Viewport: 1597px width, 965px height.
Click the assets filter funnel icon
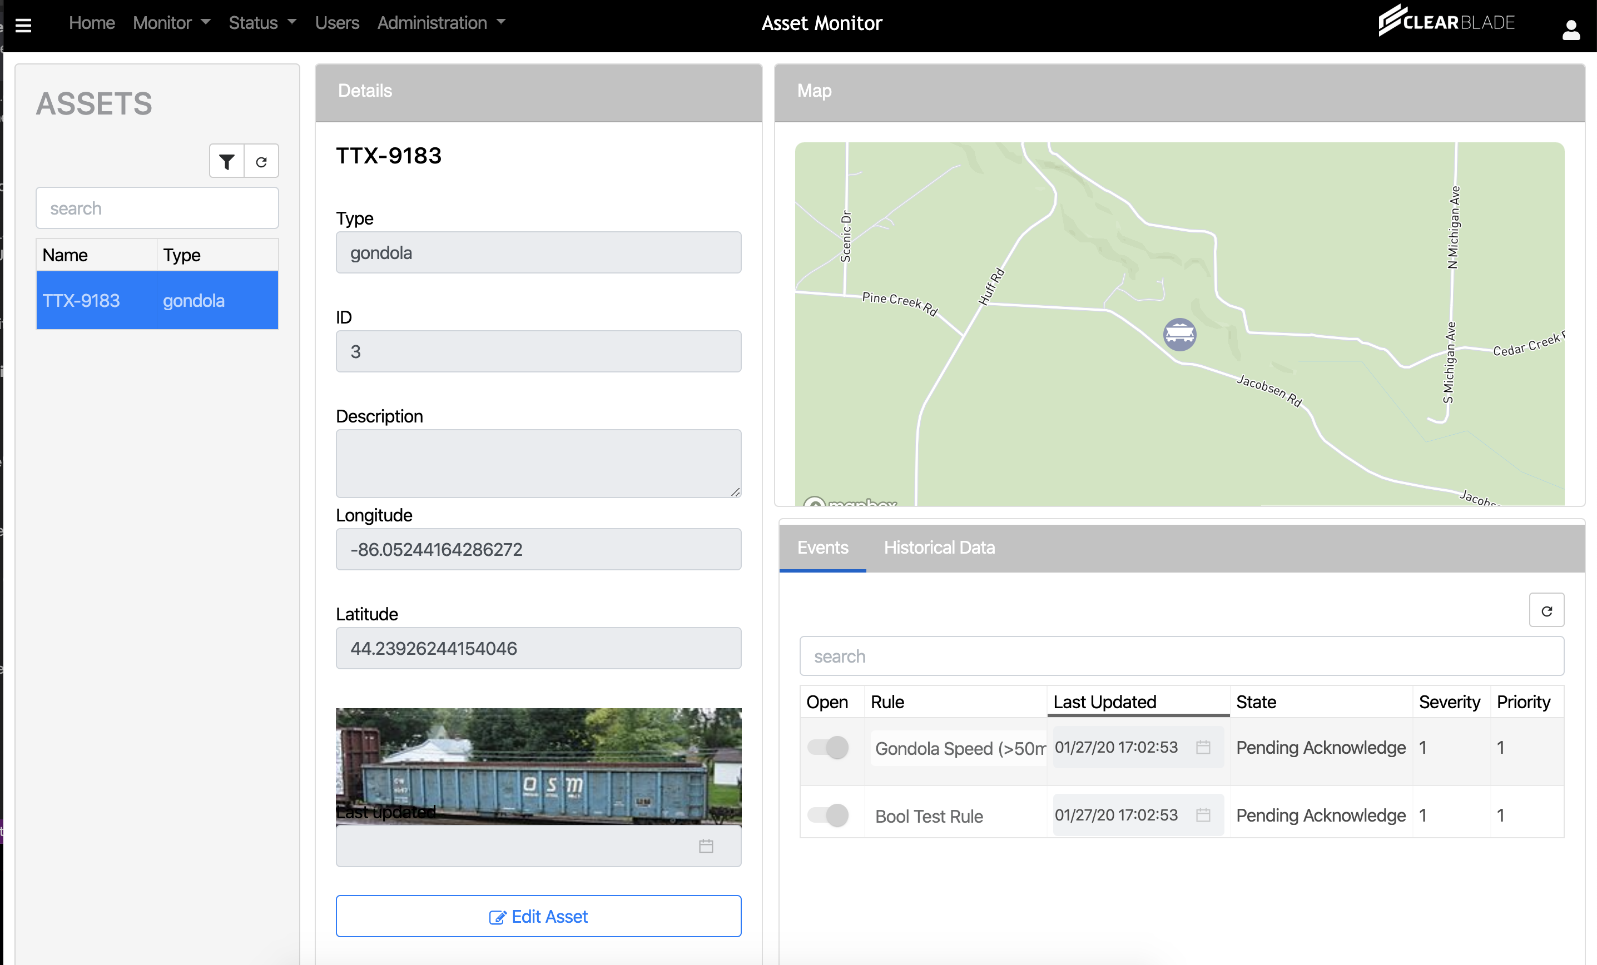tap(226, 161)
